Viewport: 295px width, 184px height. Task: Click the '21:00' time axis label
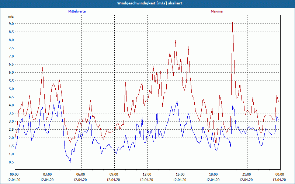tap(247, 174)
